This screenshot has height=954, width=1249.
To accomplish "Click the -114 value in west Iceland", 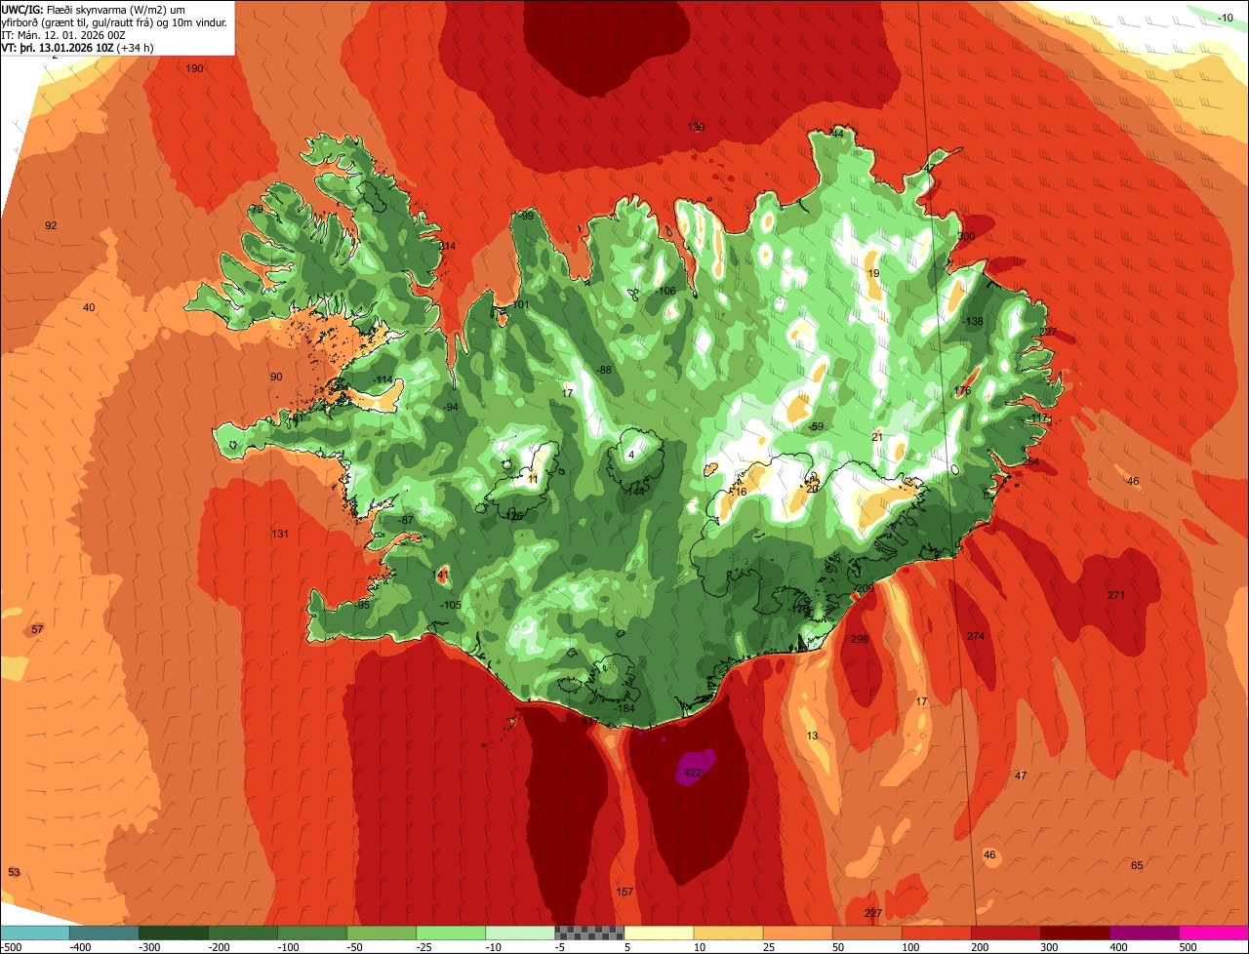I will click(x=382, y=379).
